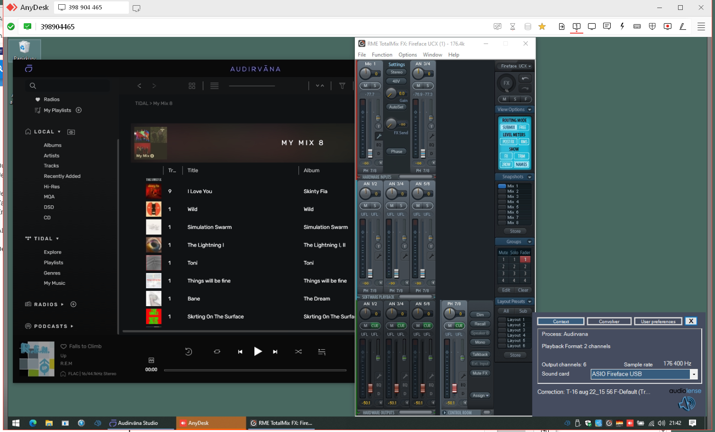The width and height of the screenshot is (715, 432).
Task: Click the Audirvana playback progress bar
Action: coord(255,370)
